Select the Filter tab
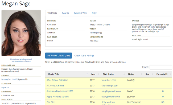The width and height of the screenshot is (173, 105). 94,13
